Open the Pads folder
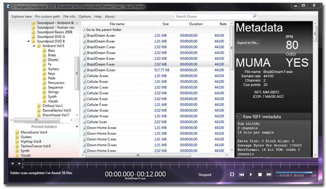Viewport: 326px width, 189px height. point(51,78)
